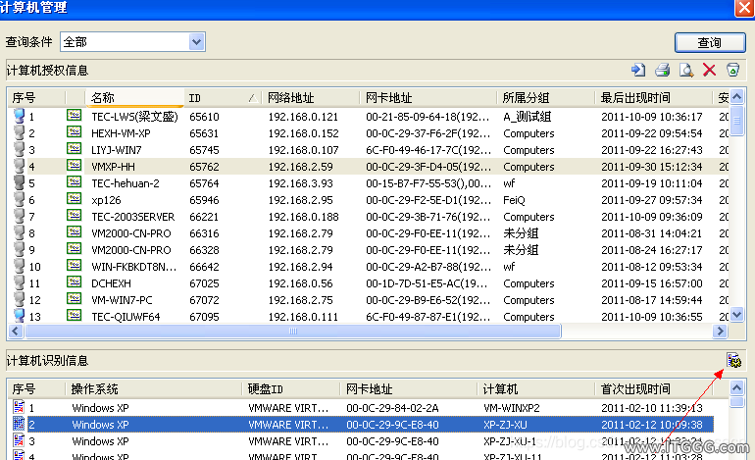755x460 pixels.
Task: Click computer icon of row 11 DCHEXH
Action: (x=20, y=282)
